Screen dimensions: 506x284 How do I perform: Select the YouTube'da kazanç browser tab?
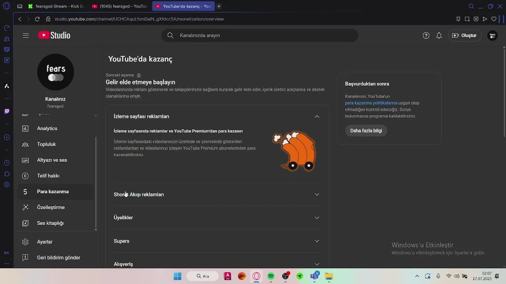[x=183, y=6]
